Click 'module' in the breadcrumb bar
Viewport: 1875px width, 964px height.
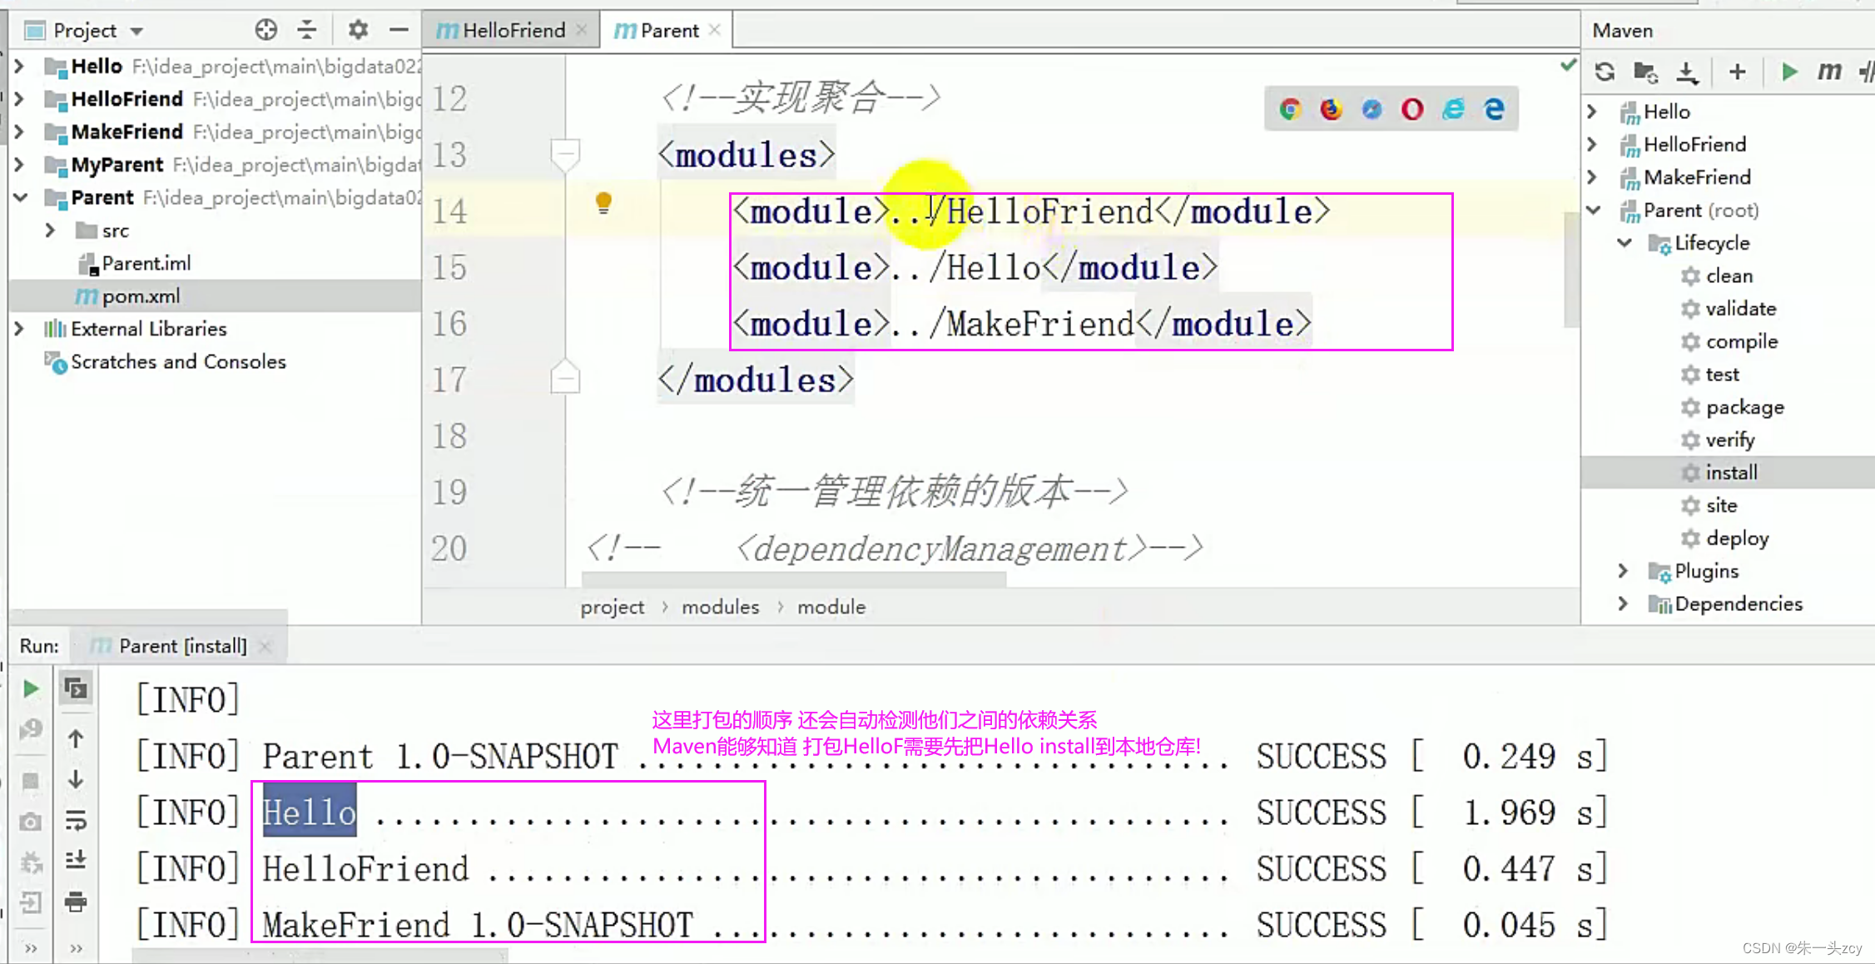click(x=831, y=607)
